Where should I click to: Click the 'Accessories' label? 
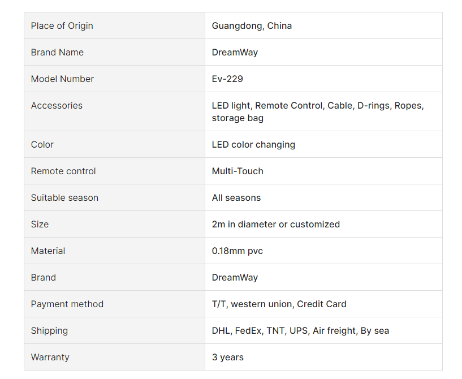(x=57, y=106)
